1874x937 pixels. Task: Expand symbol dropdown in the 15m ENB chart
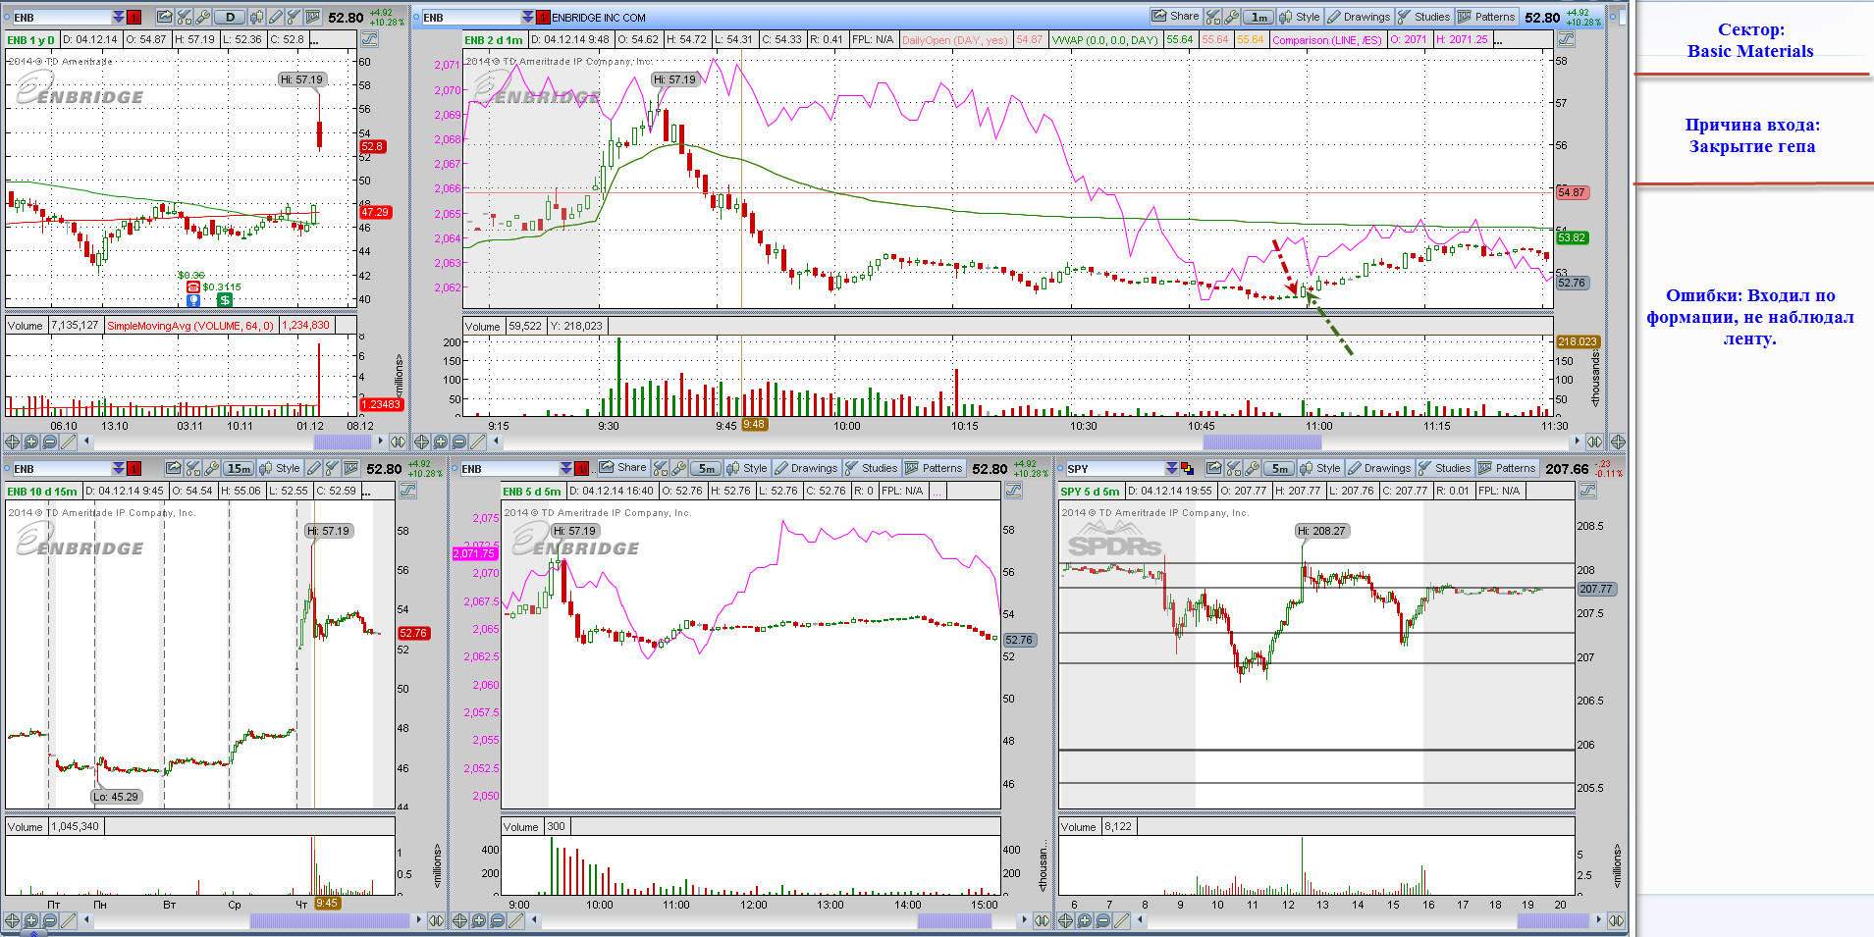coord(119,468)
